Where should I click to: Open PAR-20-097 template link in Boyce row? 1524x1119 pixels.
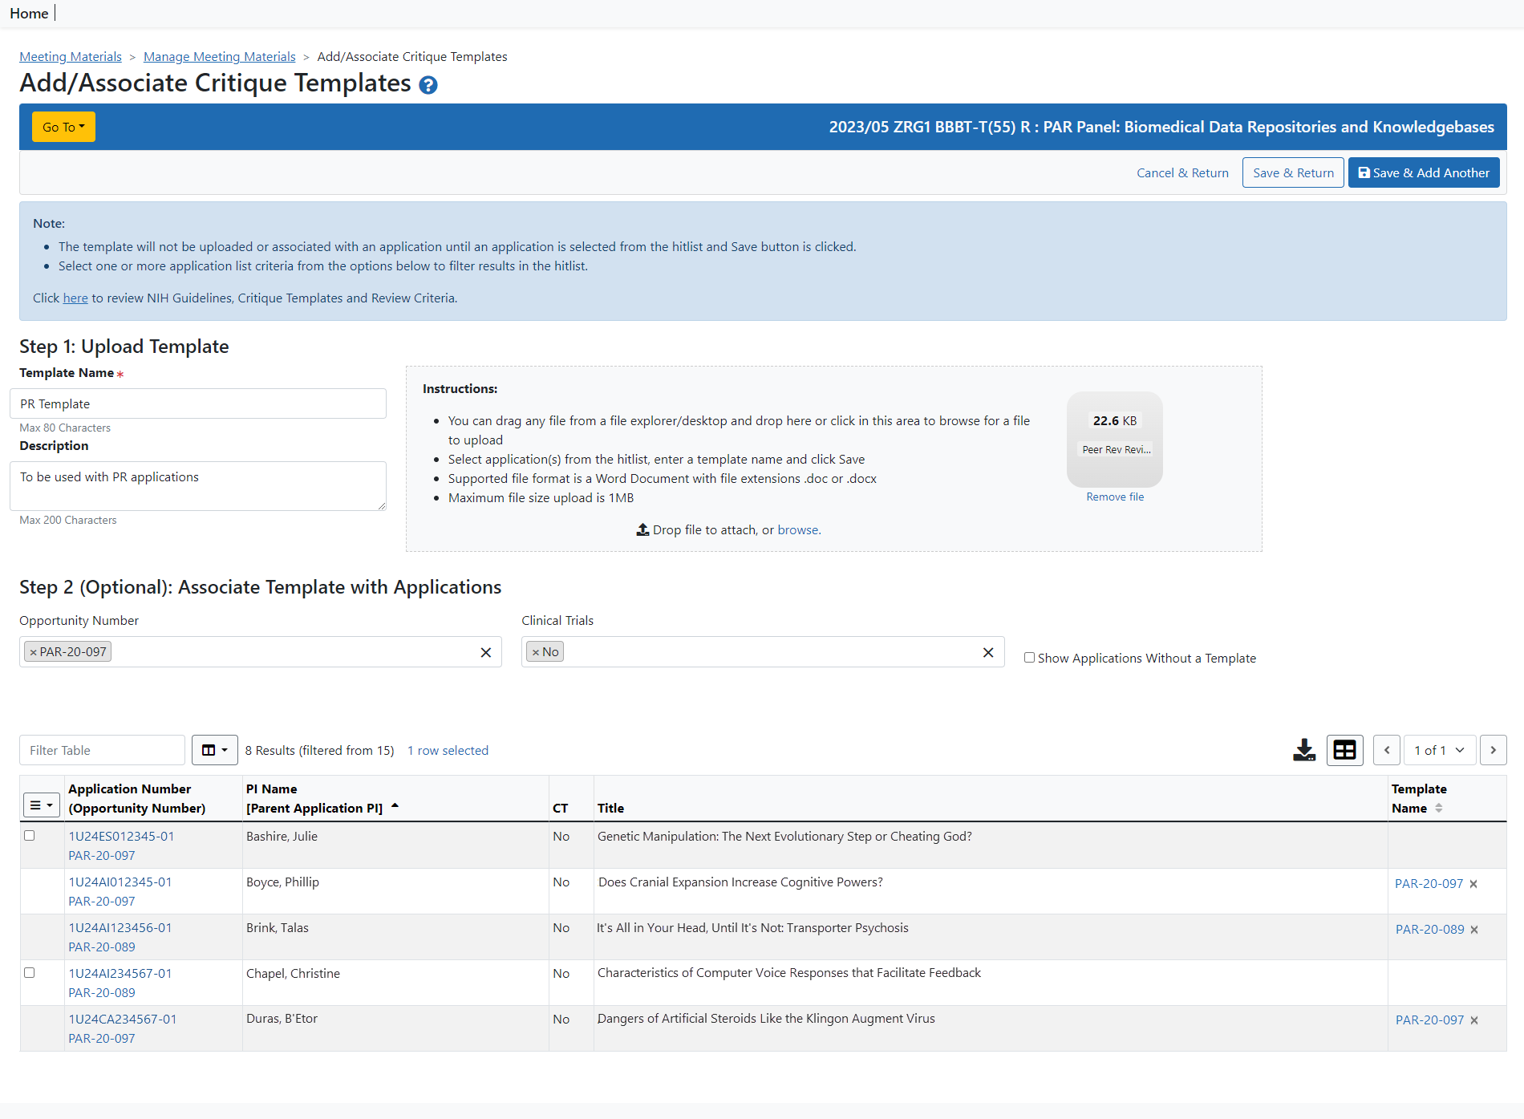(x=1429, y=884)
